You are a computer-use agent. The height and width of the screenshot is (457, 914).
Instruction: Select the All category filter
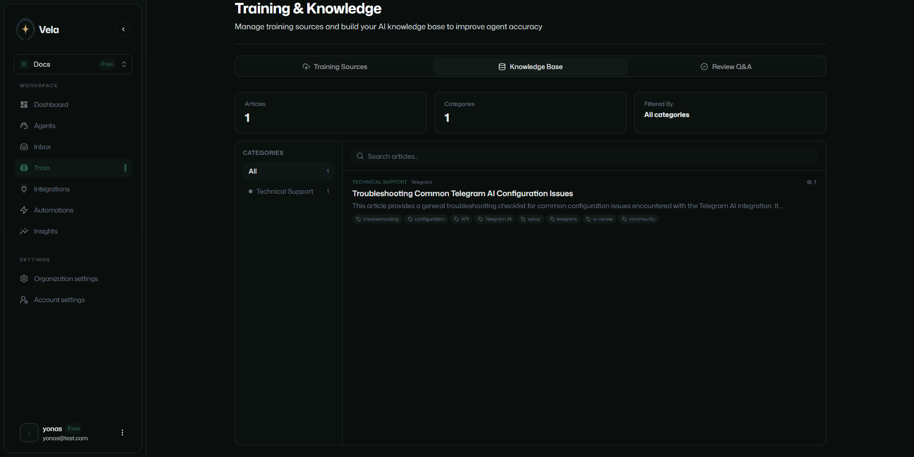click(x=289, y=171)
